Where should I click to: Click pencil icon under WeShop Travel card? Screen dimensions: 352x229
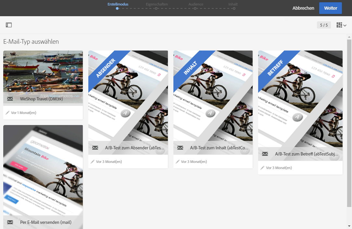coord(7,113)
